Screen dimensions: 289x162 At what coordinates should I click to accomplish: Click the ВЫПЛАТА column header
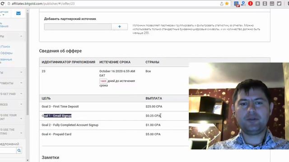click(x=154, y=99)
